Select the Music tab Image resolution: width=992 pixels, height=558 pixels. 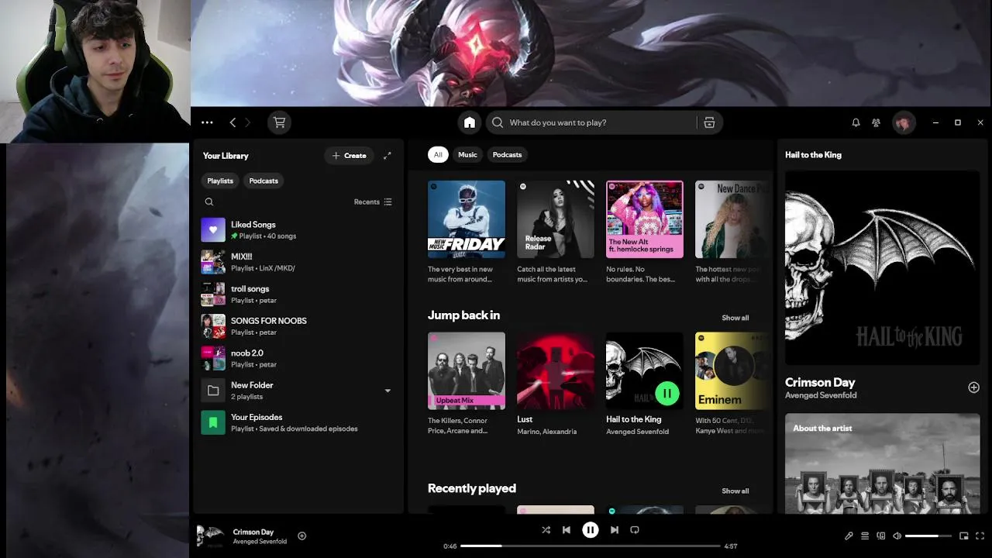[467, 155]
